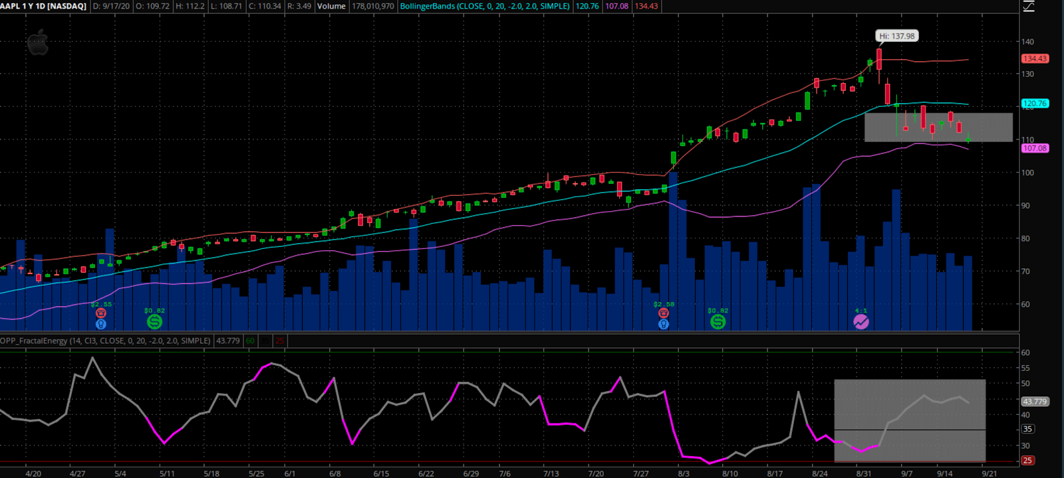Screen dimensions: 1064x478
Task: Click the Hi: 137.98 price bubble
Action: 896,36
